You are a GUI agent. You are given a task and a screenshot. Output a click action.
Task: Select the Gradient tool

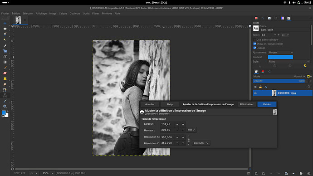tap(5, 62)
